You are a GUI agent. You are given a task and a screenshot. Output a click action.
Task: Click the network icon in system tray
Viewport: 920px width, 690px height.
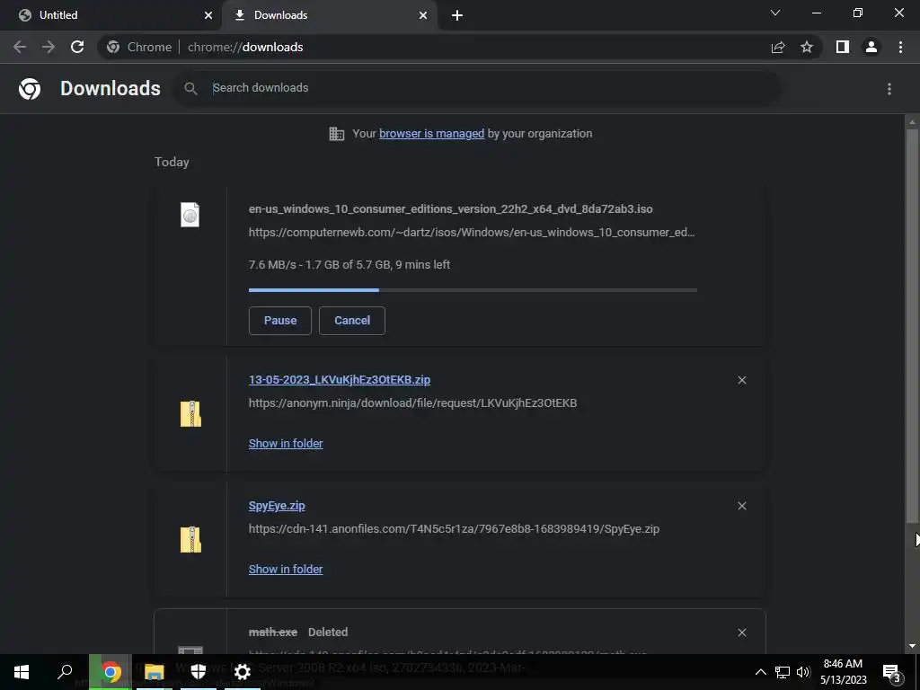pyautogui.click(x=783, y=672)
